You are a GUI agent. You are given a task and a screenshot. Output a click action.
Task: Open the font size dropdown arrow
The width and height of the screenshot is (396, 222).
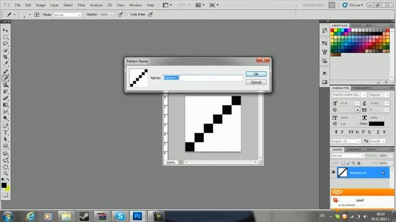(x=358, y=103)
